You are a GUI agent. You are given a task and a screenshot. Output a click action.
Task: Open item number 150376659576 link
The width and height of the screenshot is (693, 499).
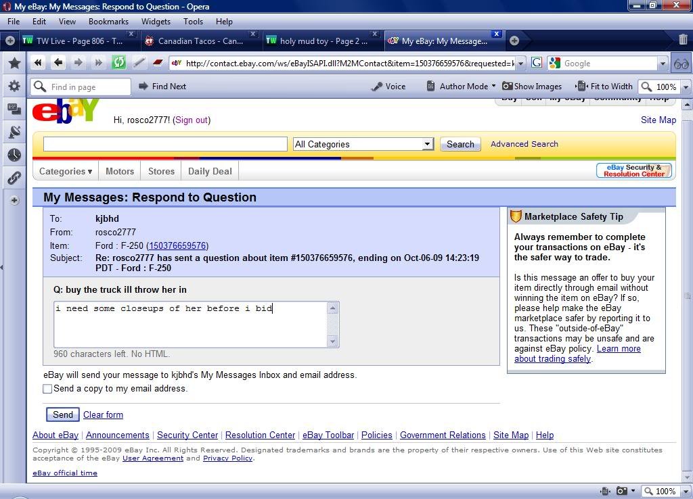click(177, 245)
